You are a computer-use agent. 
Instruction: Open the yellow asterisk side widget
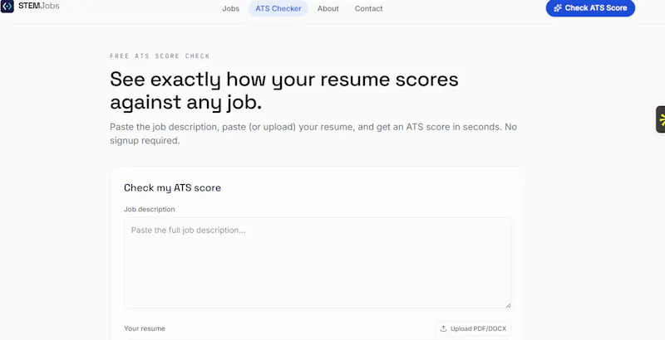click(x=661, y=119)
